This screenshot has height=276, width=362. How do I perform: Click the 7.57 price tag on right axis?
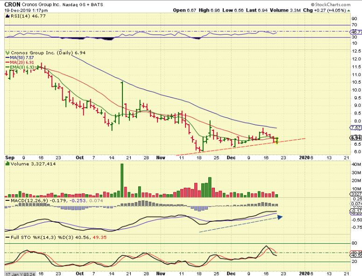[356, 127]
